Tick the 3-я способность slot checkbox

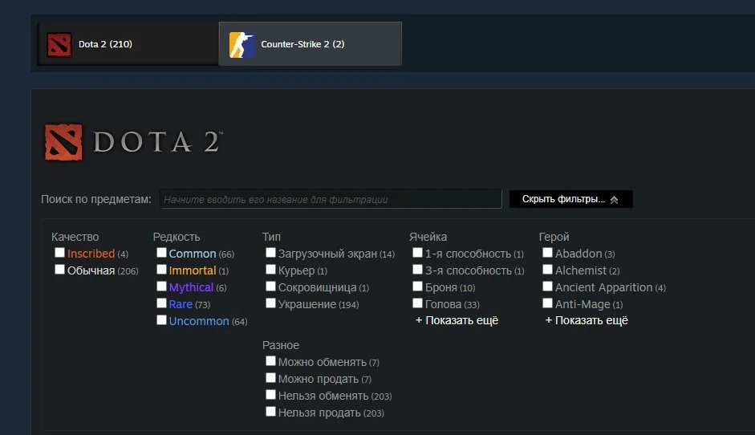point(417,270)
